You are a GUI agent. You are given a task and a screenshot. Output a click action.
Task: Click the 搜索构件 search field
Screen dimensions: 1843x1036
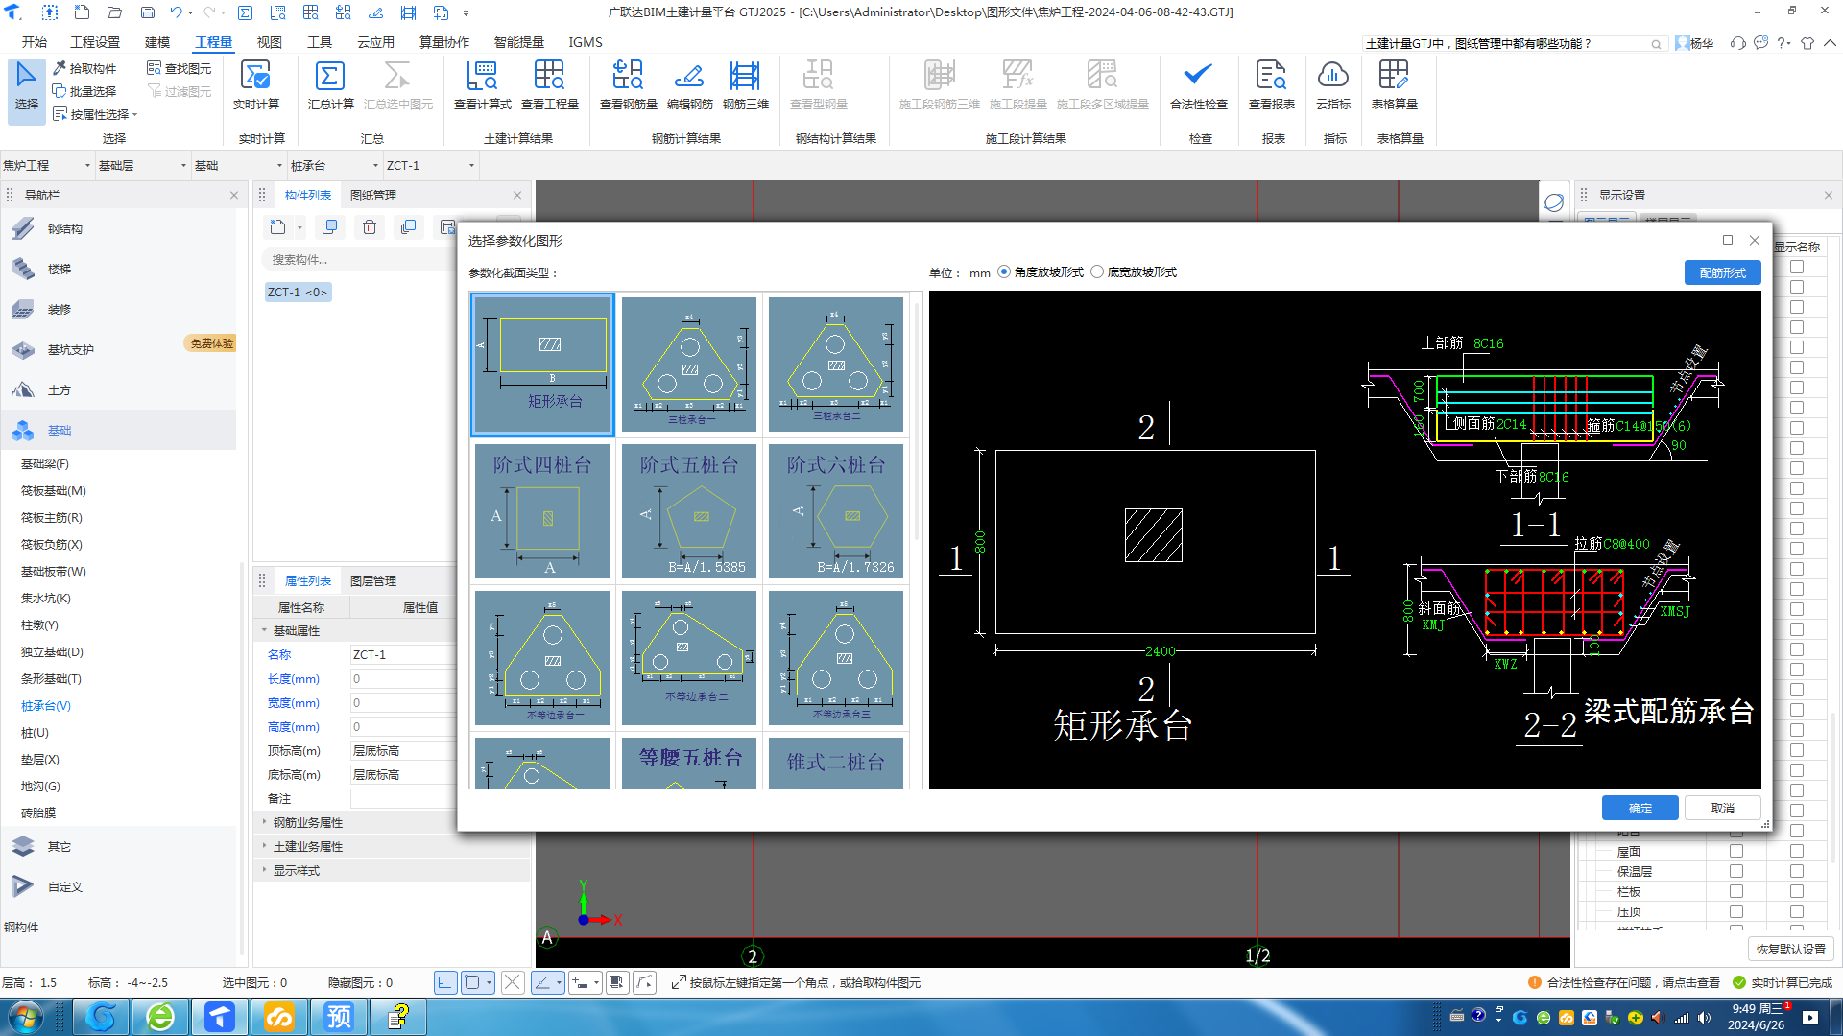pyautogui.click(x=357, y=259)
